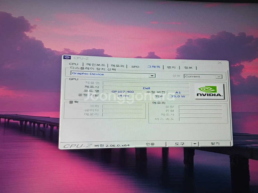This screenshot has height=193, width=258.
Task: Click the 14 nm process technology field
Action: [123, 96]
